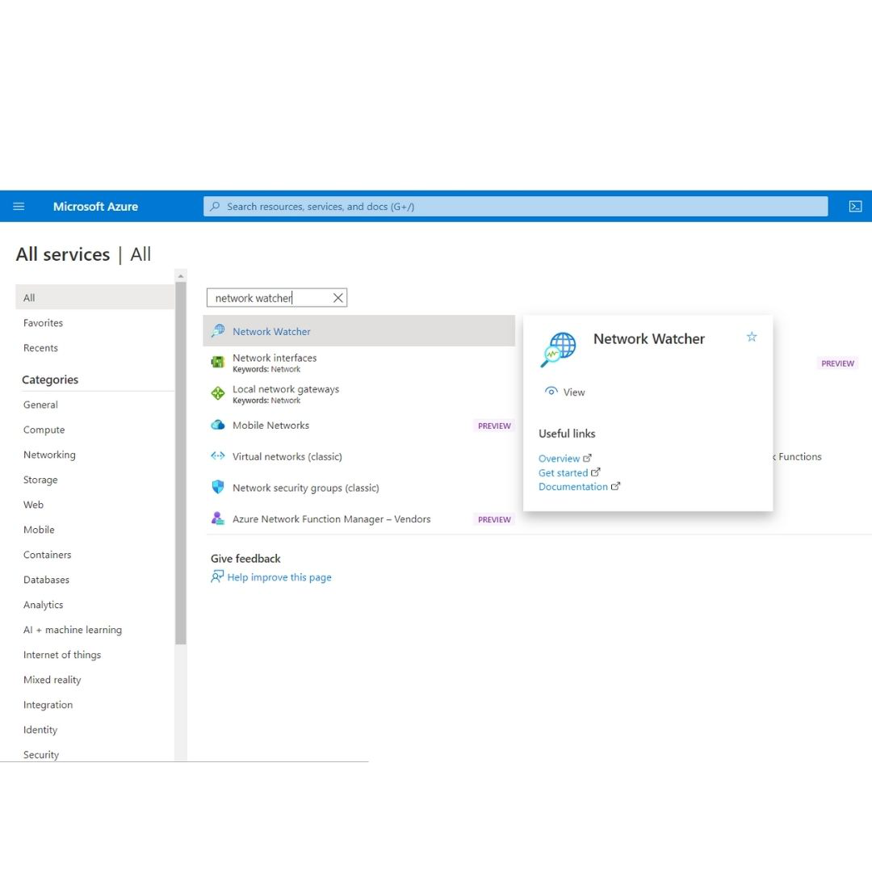Click the eye icon beside View
872x872 pixels.
click(551, 391)
